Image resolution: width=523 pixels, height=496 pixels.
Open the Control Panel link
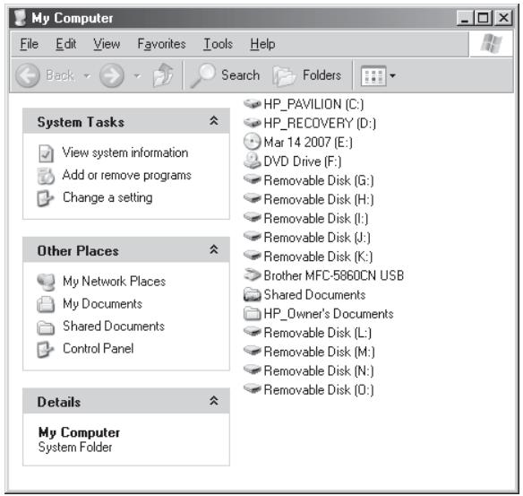coord(99,348)
